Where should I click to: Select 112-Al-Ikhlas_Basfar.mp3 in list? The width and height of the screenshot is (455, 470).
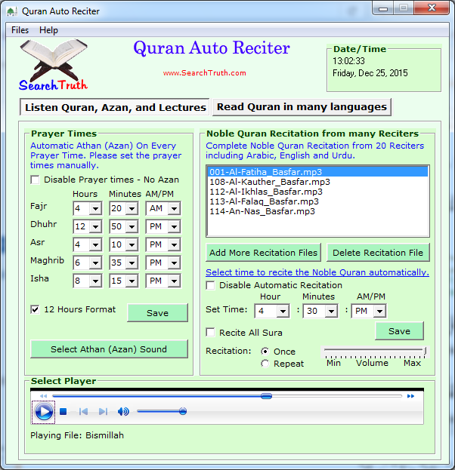coord(317,192)
